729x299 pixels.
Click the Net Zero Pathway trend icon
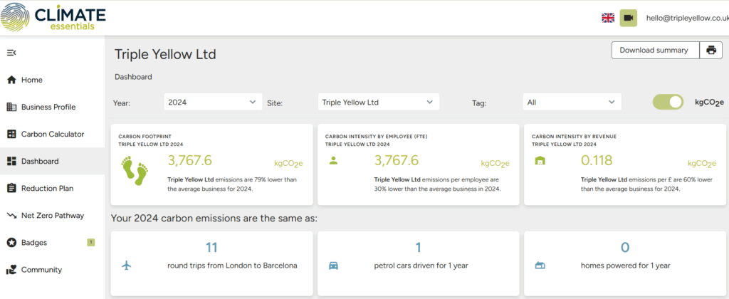[x=11, y=215]
